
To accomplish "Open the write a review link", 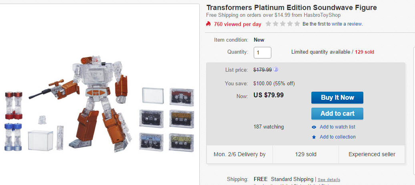I will 347,24.
